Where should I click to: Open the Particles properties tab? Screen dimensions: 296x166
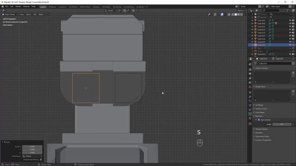coord(250,101)
